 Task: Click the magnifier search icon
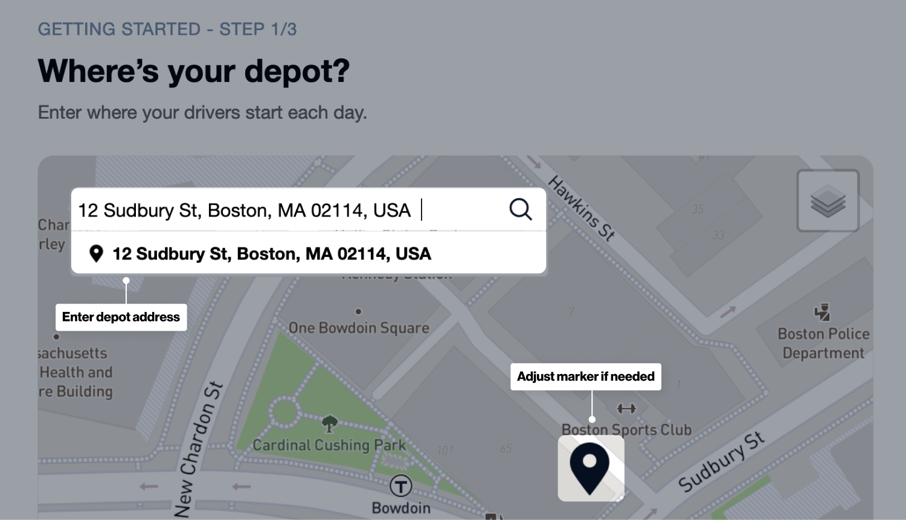[x=520, y=210]
